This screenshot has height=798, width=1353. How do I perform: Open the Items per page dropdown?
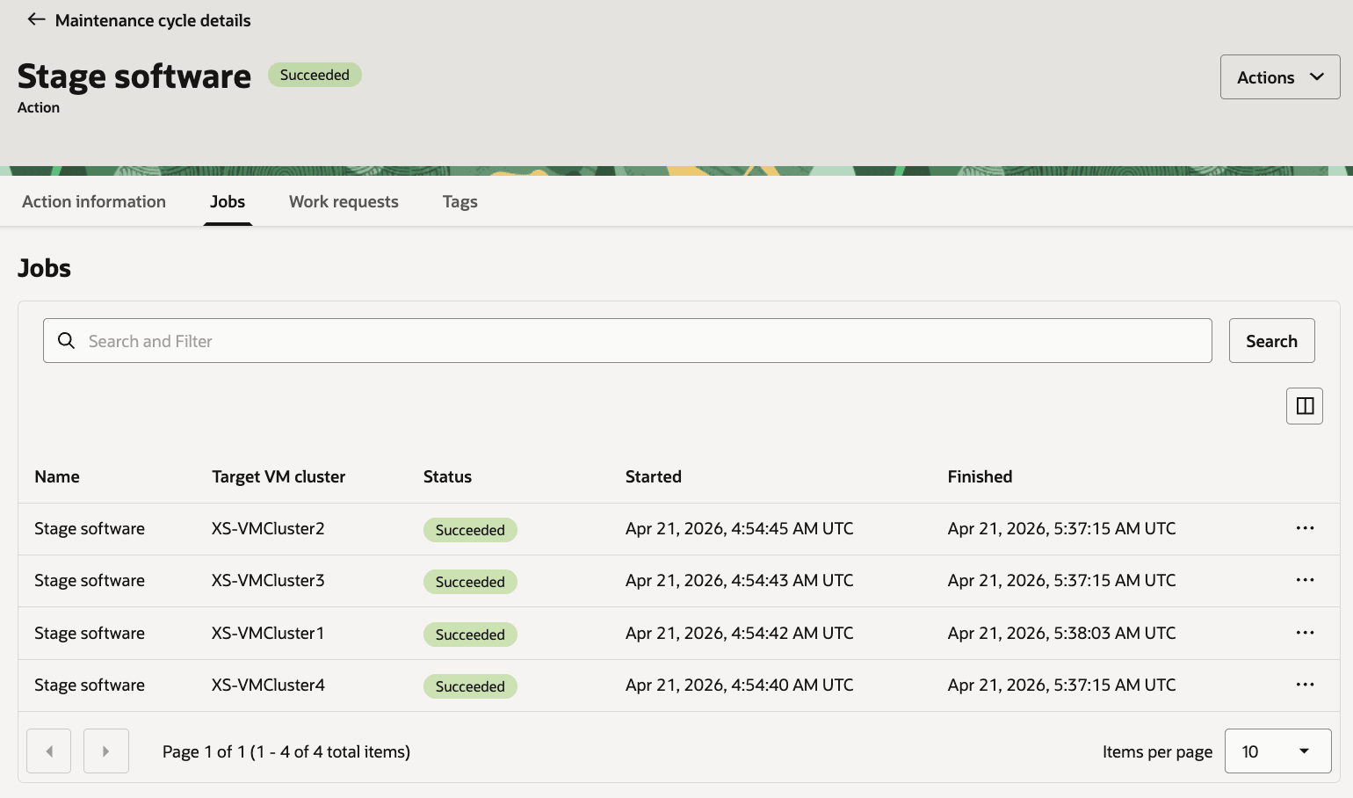click(x=1277, y=751)
